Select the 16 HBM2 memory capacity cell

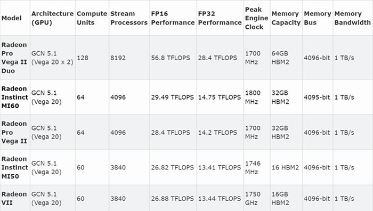(x=285, y=167)
